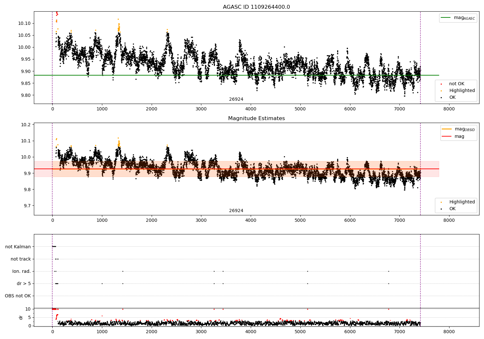Click the '26924' label in the top plot
This screenshot has height=339, width=484.
(236, 99)
